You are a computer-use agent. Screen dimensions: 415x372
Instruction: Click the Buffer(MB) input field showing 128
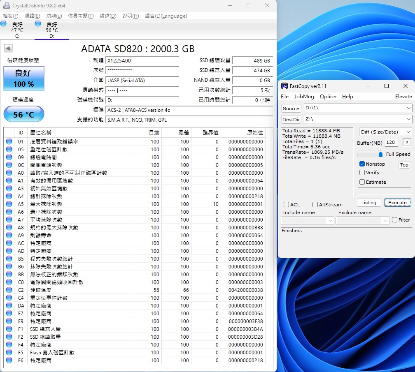pos(391,142)
